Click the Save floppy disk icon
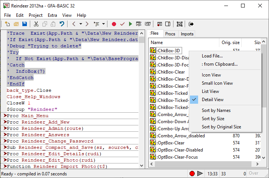Image resolution: width=269 pixels, height=178 pixels. pyautogui.click(x=25, y=24)
